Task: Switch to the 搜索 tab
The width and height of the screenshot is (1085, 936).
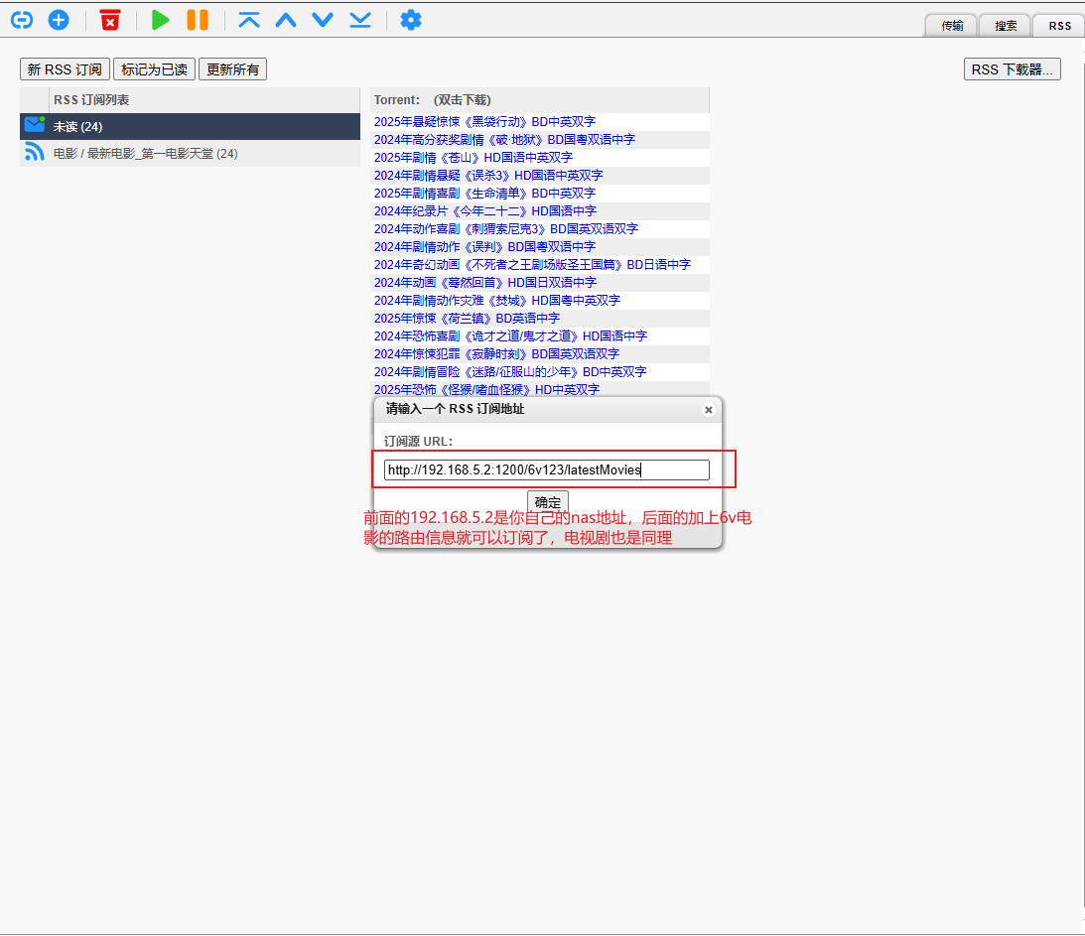Action: 1006,26
